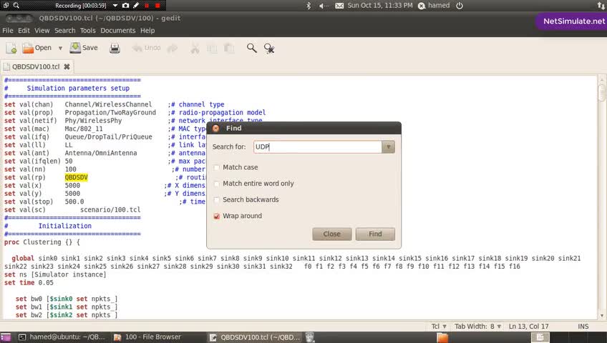Image resolution: width=607 pixels, height=343 pixels.
Task: Click the Redo arrow icon
Action: (x=173, y=49)
